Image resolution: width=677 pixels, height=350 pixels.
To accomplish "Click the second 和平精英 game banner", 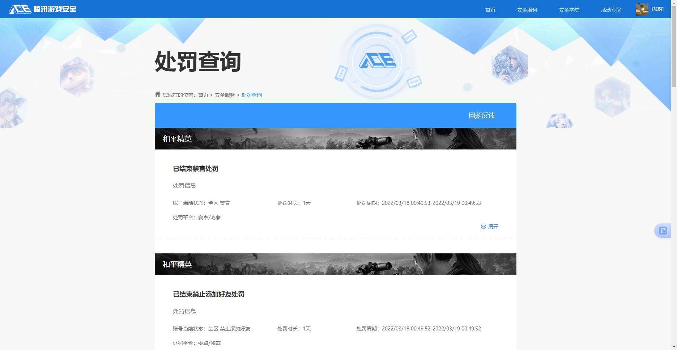I will coord(335,264).
